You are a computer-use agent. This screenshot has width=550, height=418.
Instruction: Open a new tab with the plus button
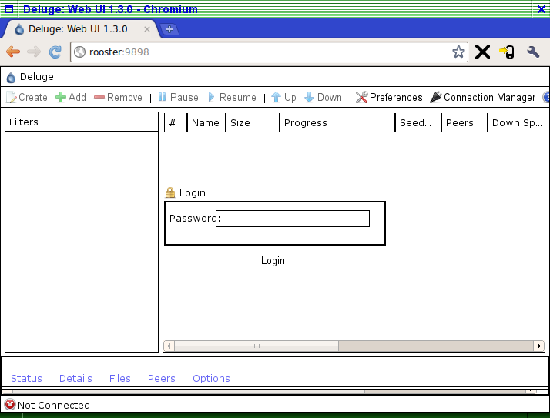click(169, 29)
